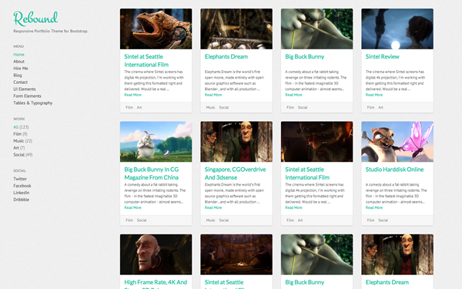Open the Form Elements page

27,96
